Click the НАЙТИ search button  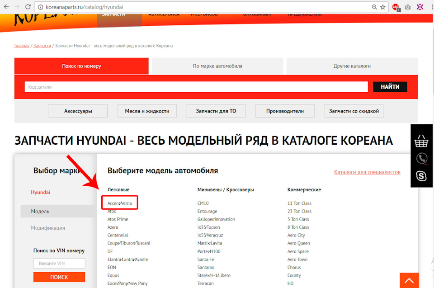click(x=390, y=87)
